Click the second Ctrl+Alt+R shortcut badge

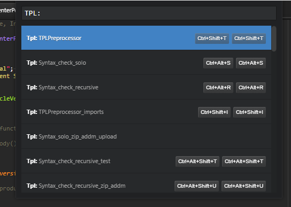251,88
